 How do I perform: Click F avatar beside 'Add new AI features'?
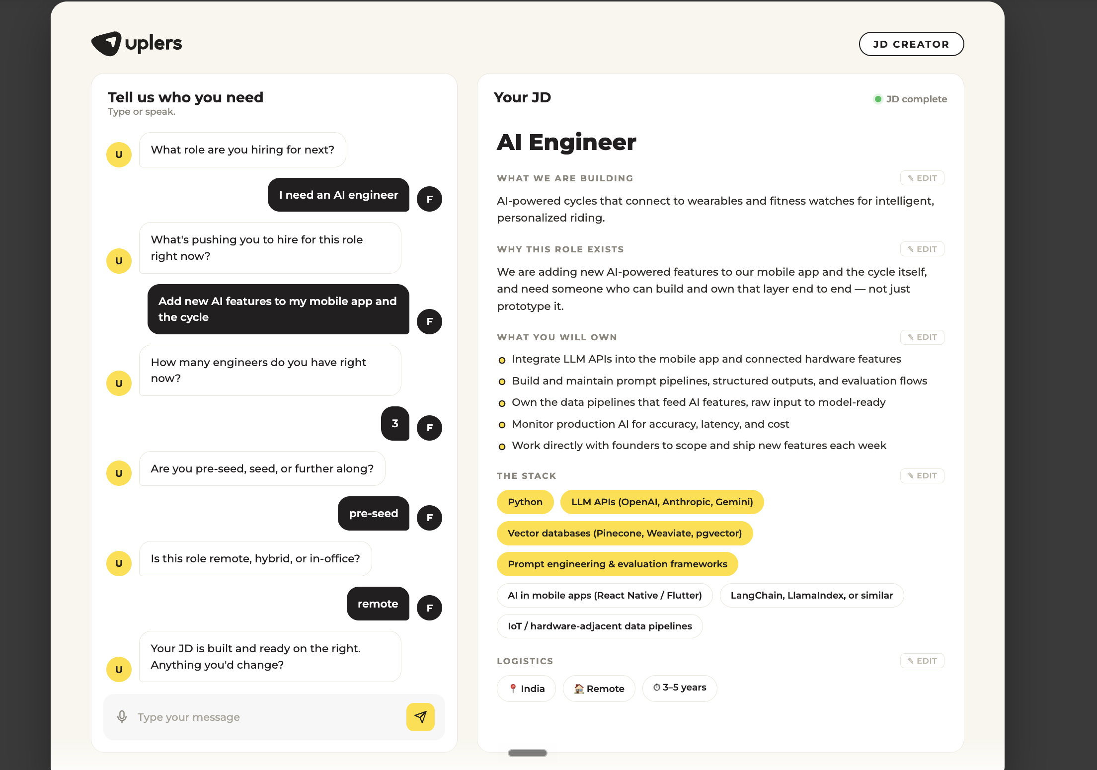click(429, 321)
